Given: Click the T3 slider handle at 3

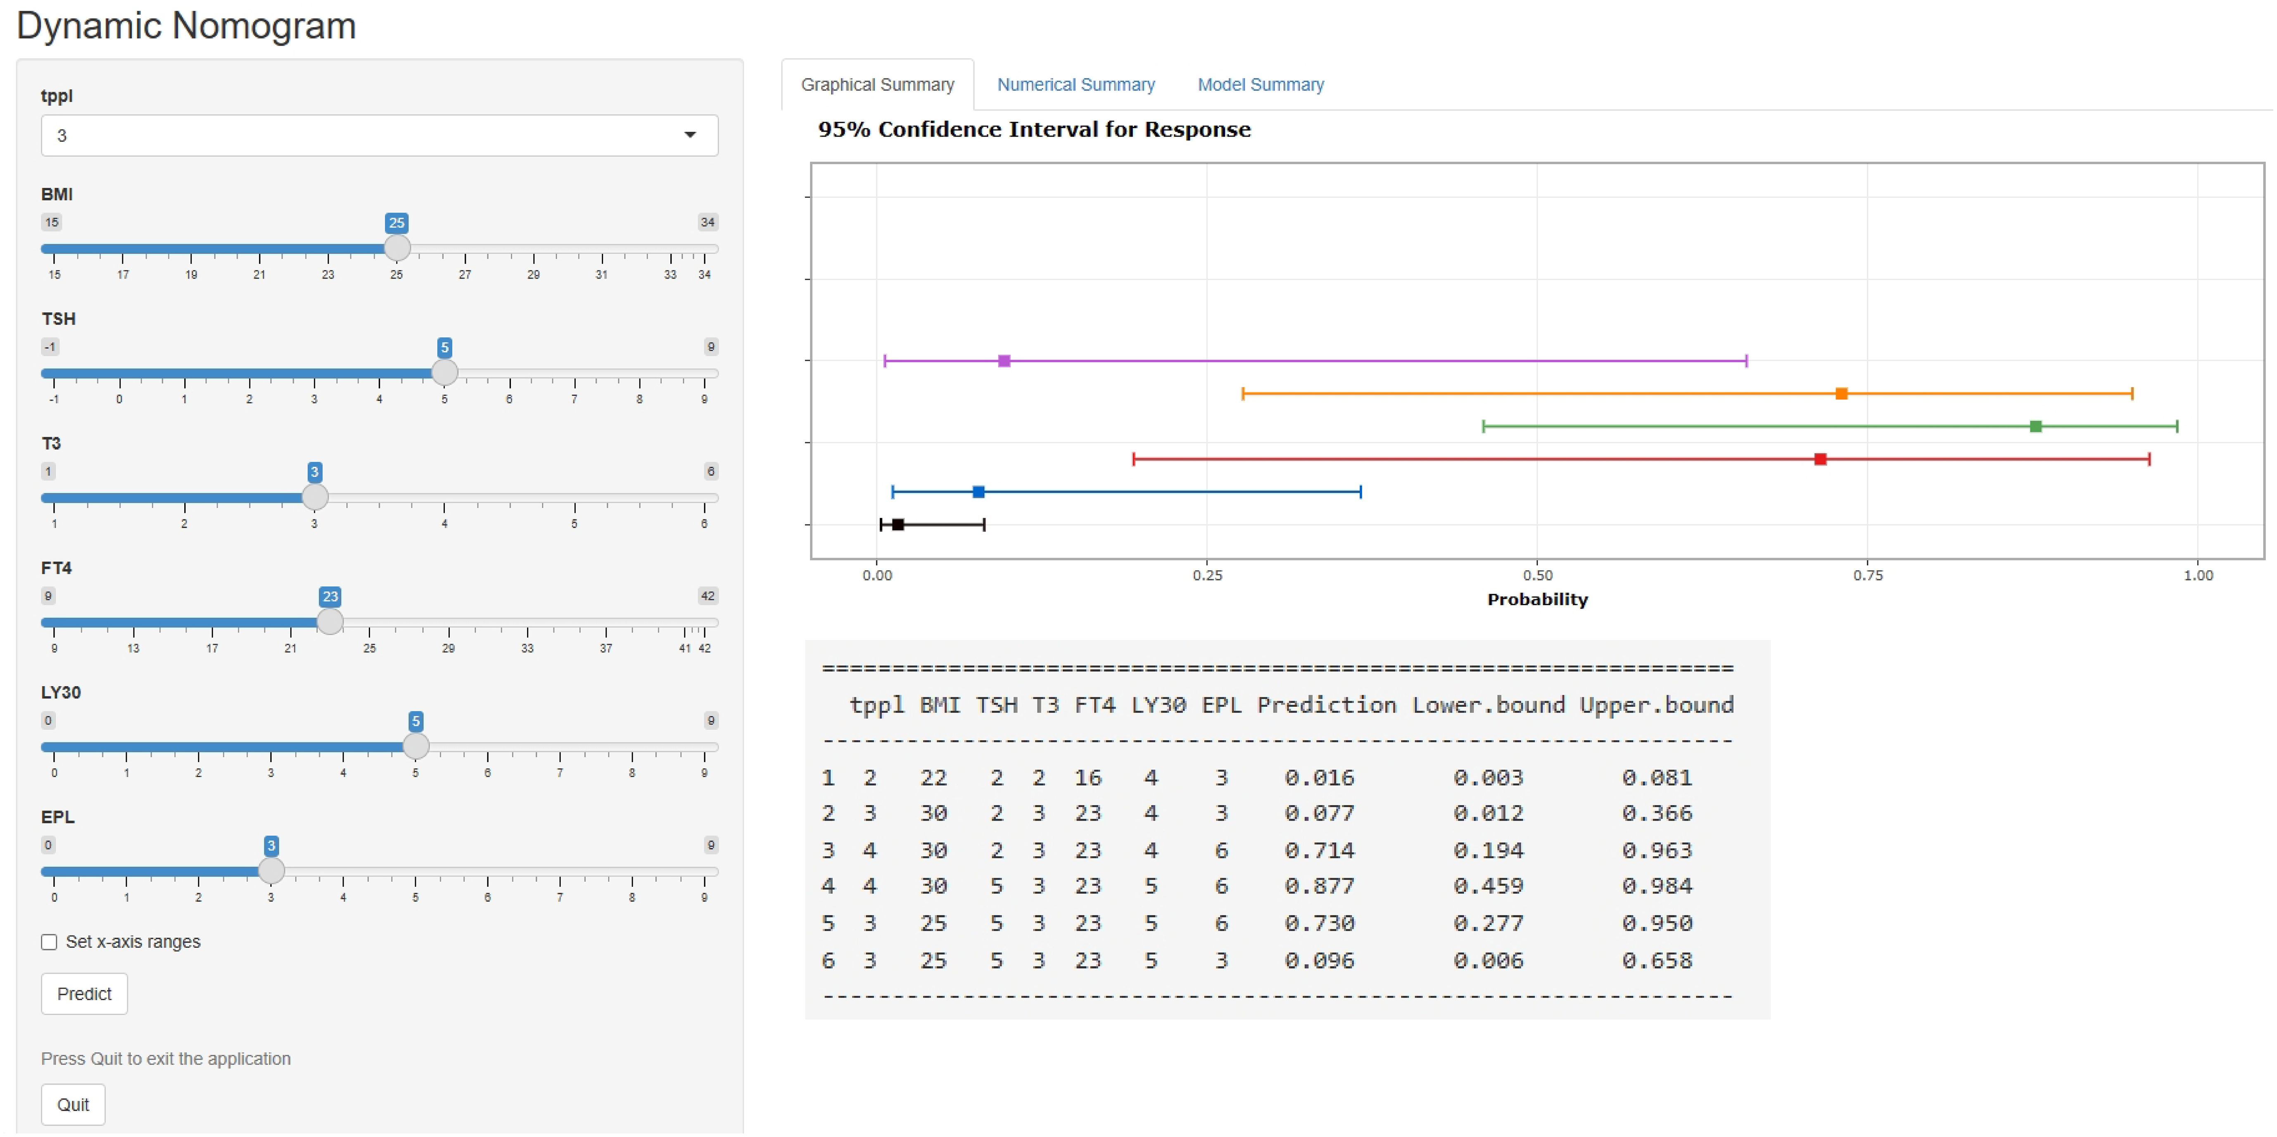Looking at the screenshot, I should coord(315,497).
